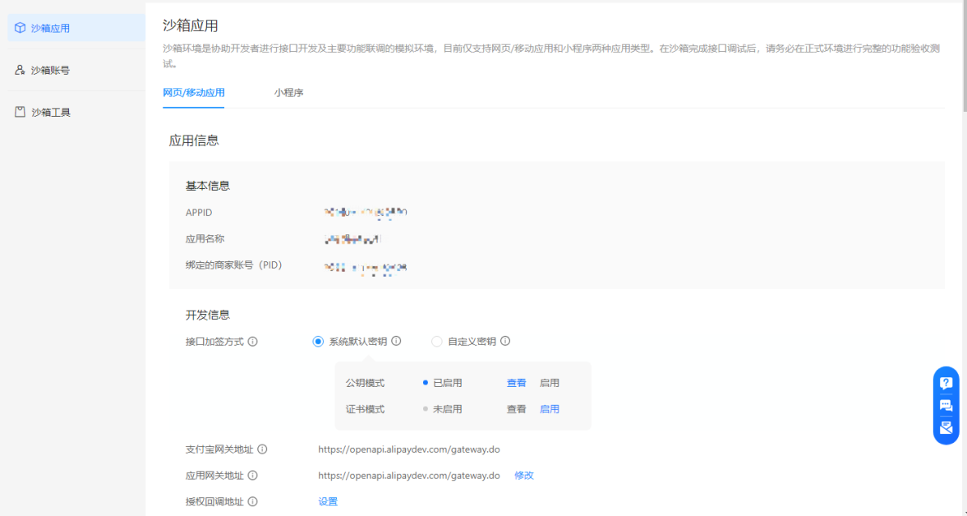Click the user icon beside 沙箱账号
Image resolution: width=967 pixels, height=516 pixels.
pos(21,70)
